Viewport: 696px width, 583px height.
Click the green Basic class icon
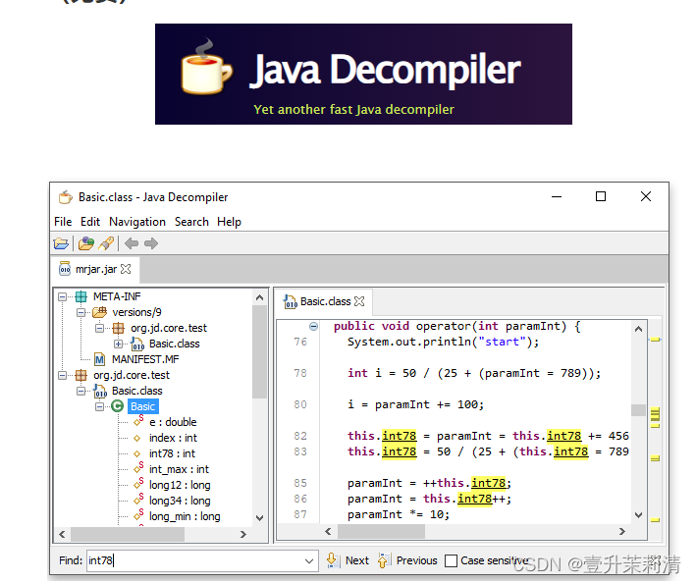coord(117,406)
